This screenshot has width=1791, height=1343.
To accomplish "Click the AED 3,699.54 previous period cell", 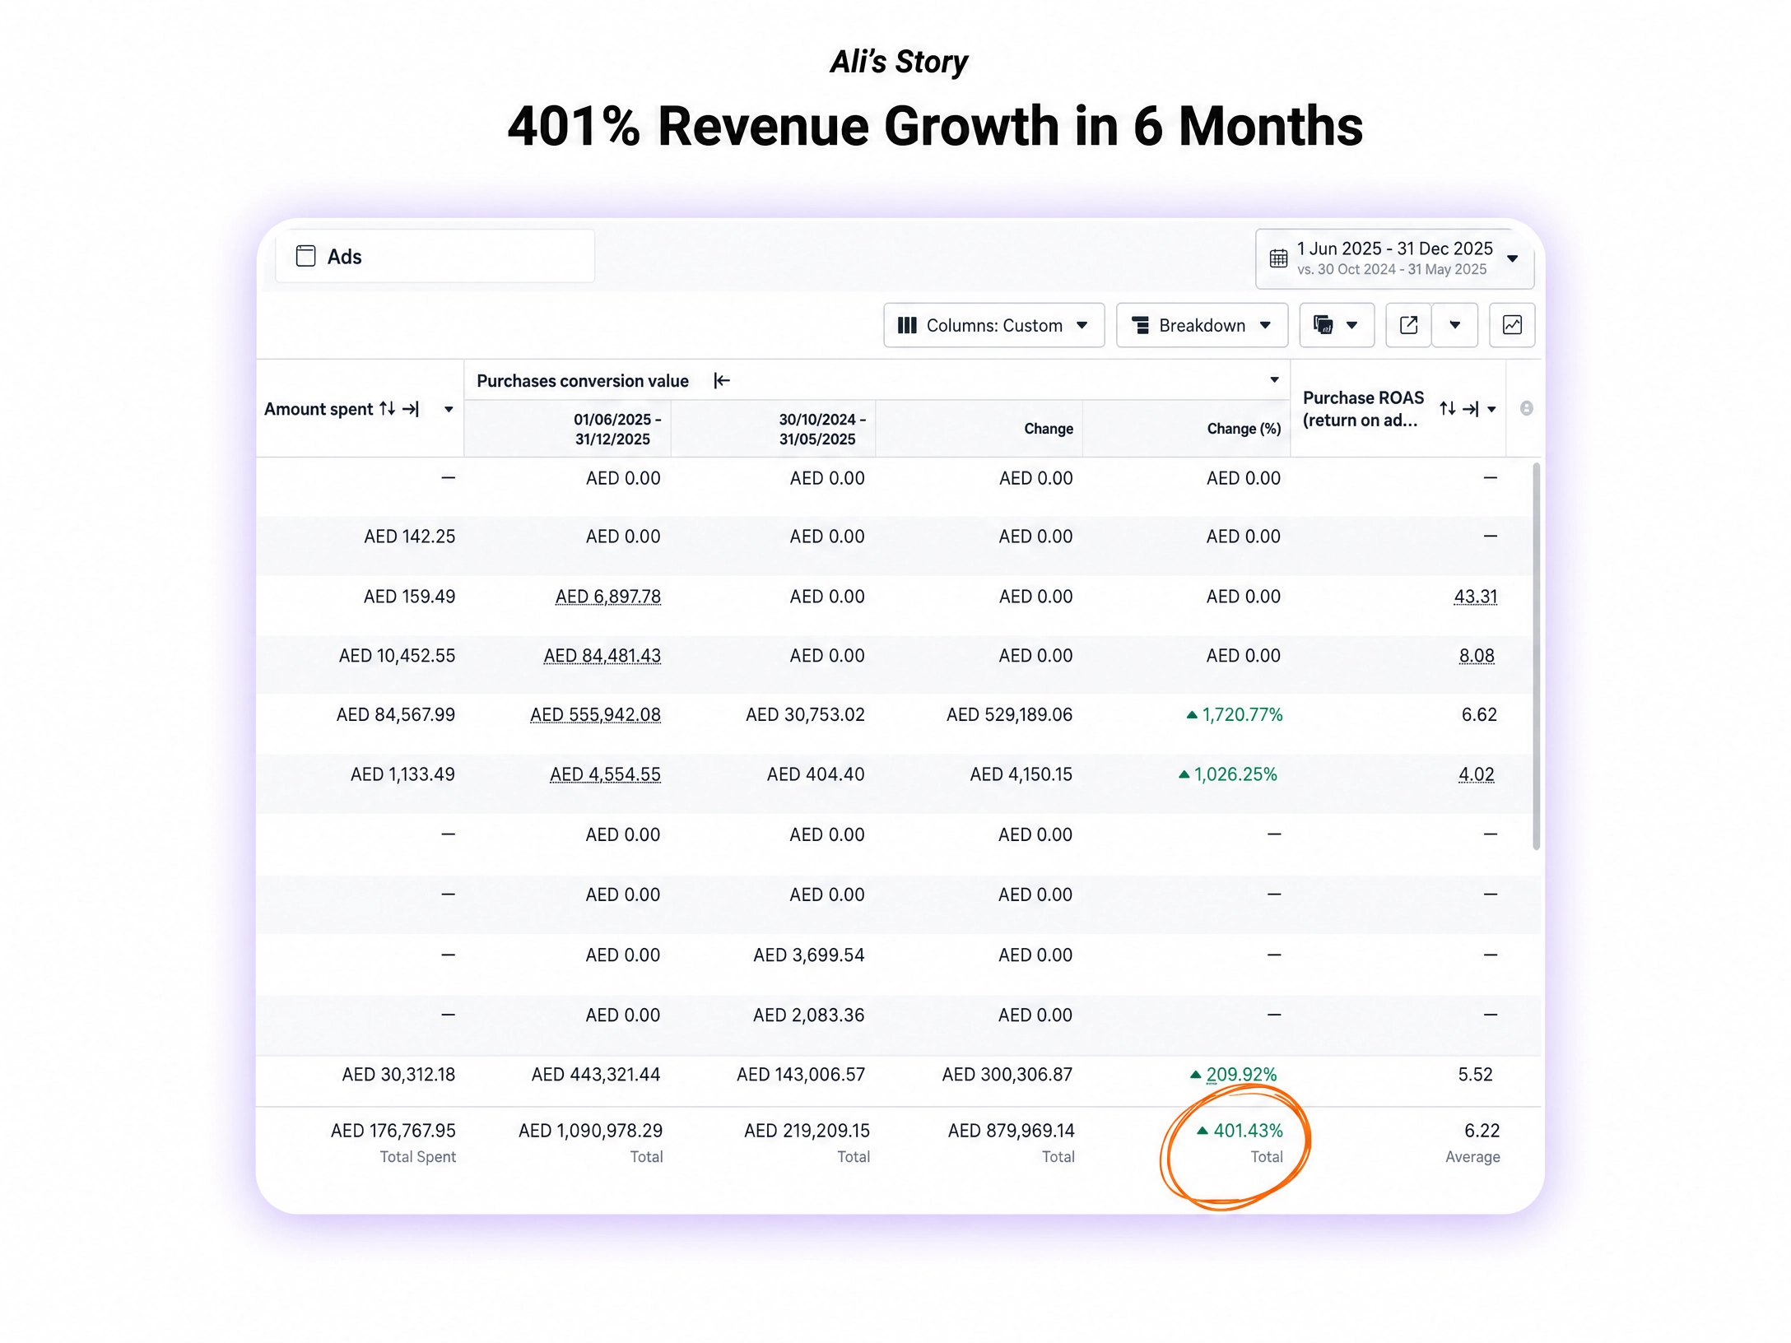I will [808, 955].
